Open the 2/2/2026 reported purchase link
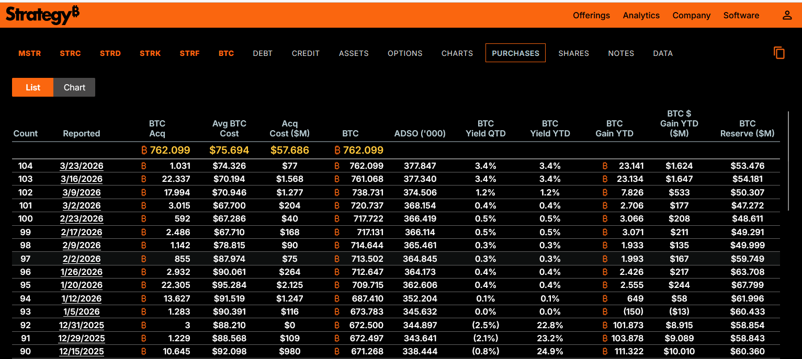802x359 pixels. point(82,259)
